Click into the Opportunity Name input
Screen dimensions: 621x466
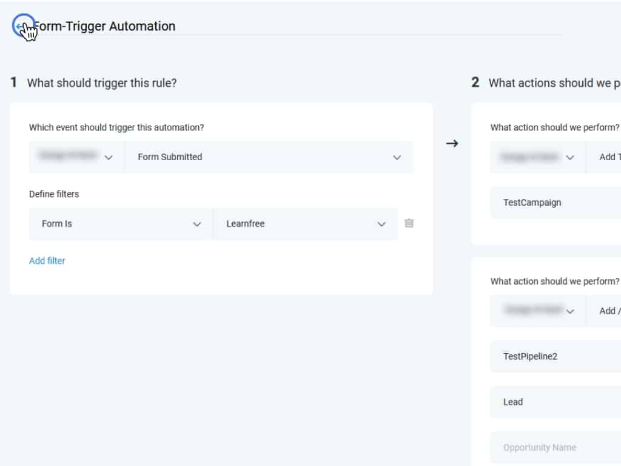[x=555, y=448]
